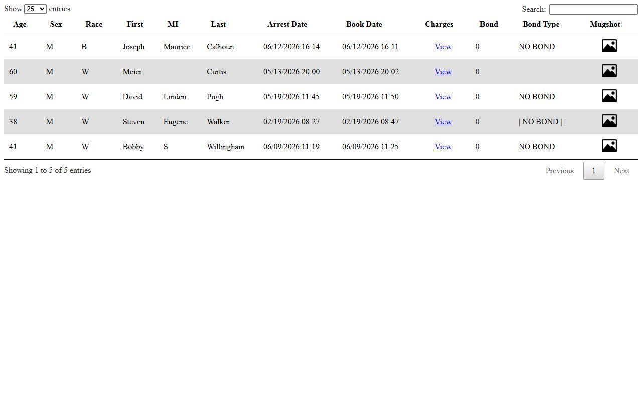Viewport: 642px width, 401px height.
Task: Select the first name cell 'Meier'
Action: (x=132, y=72)
